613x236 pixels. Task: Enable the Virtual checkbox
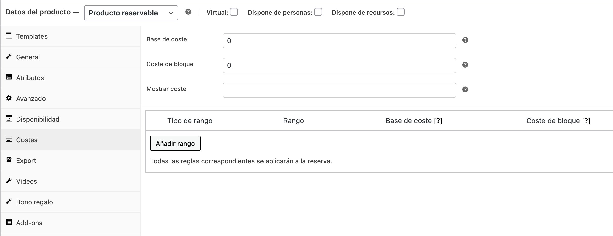pos(234,12)
